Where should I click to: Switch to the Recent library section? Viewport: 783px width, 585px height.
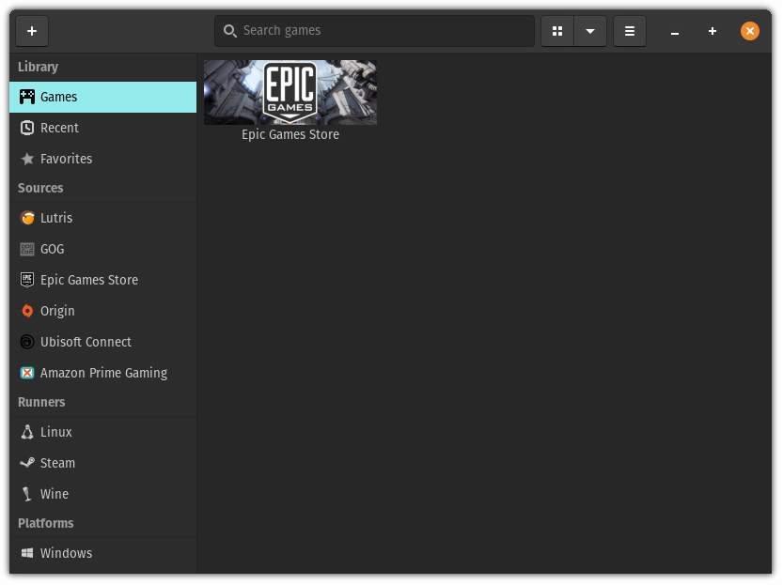59,128
